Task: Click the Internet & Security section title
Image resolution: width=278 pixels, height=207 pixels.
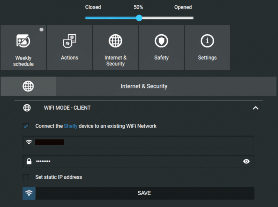Action: point(144,86)
